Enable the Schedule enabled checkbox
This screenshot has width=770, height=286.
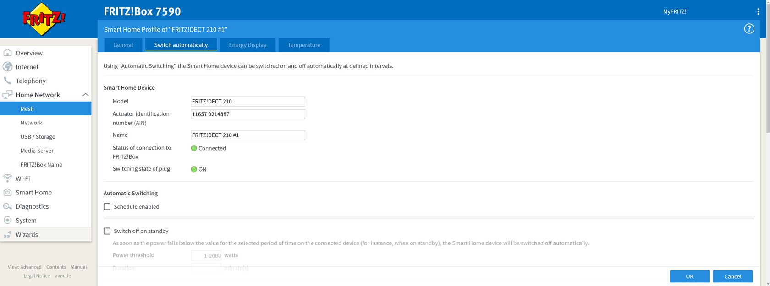[107, 207]
